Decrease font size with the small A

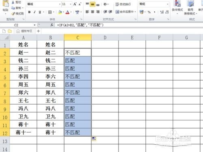(80, 4)
